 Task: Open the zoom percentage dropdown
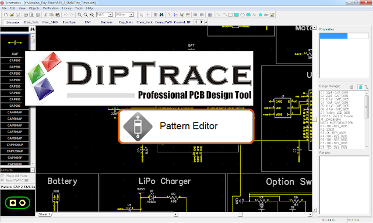(110, 15)
